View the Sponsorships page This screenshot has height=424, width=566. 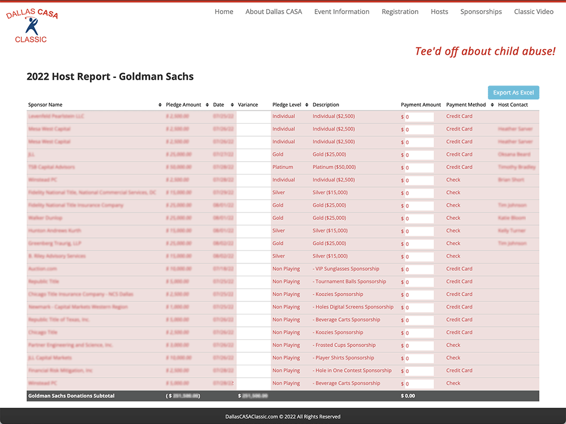click(481, 11)
